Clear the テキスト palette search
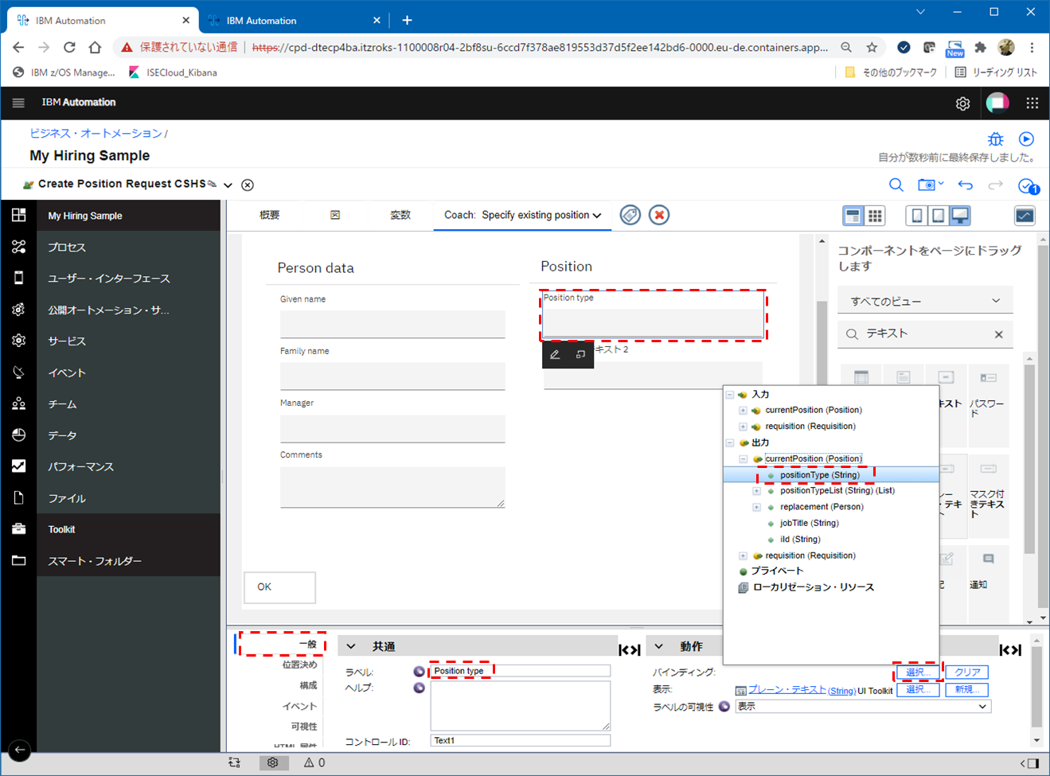 click(x=999, y=334)
